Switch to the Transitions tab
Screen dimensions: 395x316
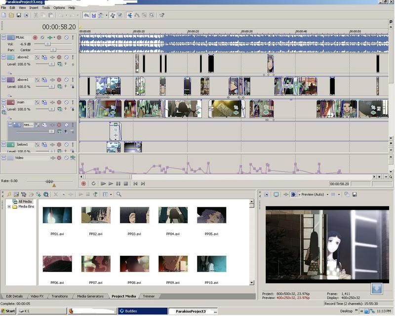pyautogui.click(x=60, y=296)
